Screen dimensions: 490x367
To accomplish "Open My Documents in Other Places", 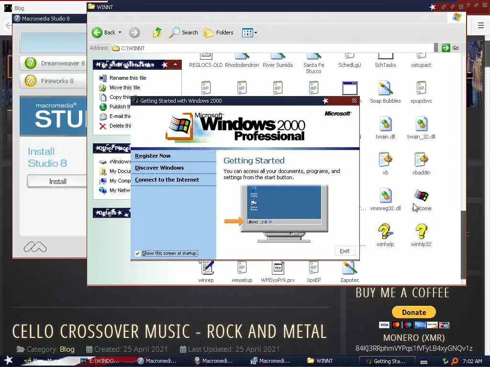I will [115, 172].
